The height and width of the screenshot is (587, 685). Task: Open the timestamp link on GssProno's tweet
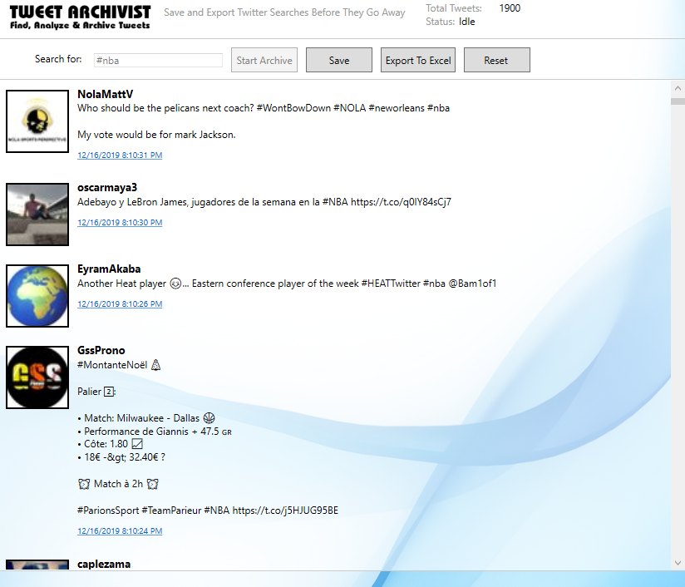(x=119, y=530)
